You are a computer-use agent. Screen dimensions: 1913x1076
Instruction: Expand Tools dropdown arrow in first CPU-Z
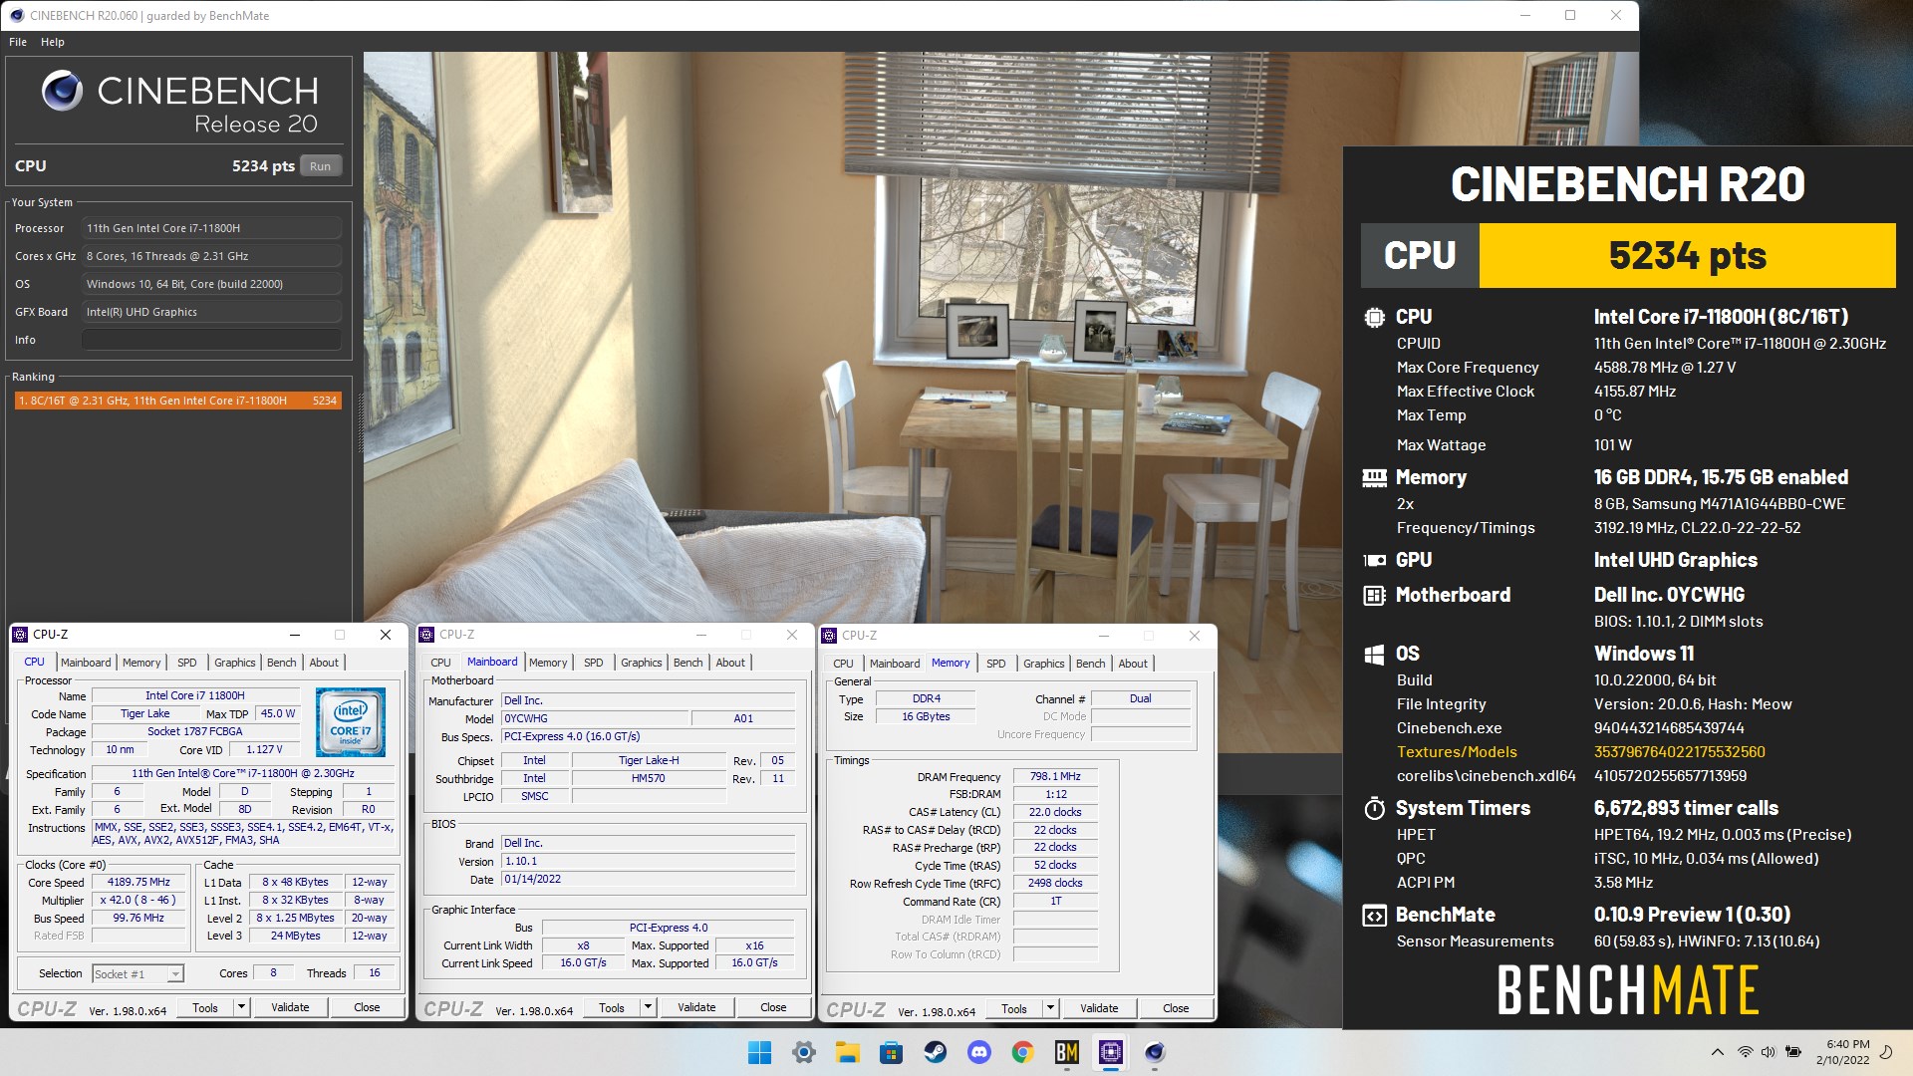pyautogui.click(x=241, y=1008)
